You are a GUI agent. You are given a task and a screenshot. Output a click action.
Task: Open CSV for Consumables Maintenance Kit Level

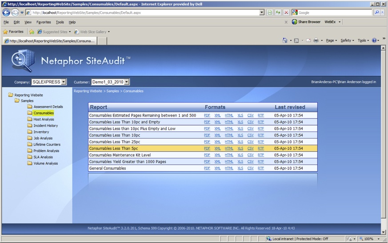pos(250,155)
